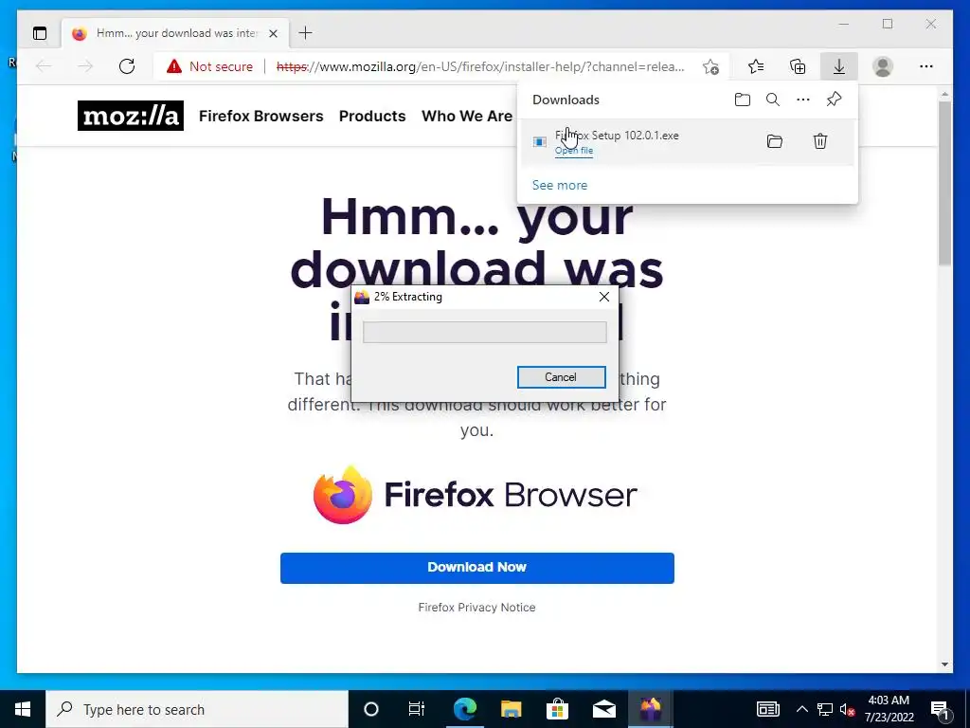Open the tab actions menu icon
970x728 pixels.
(40, 33)
